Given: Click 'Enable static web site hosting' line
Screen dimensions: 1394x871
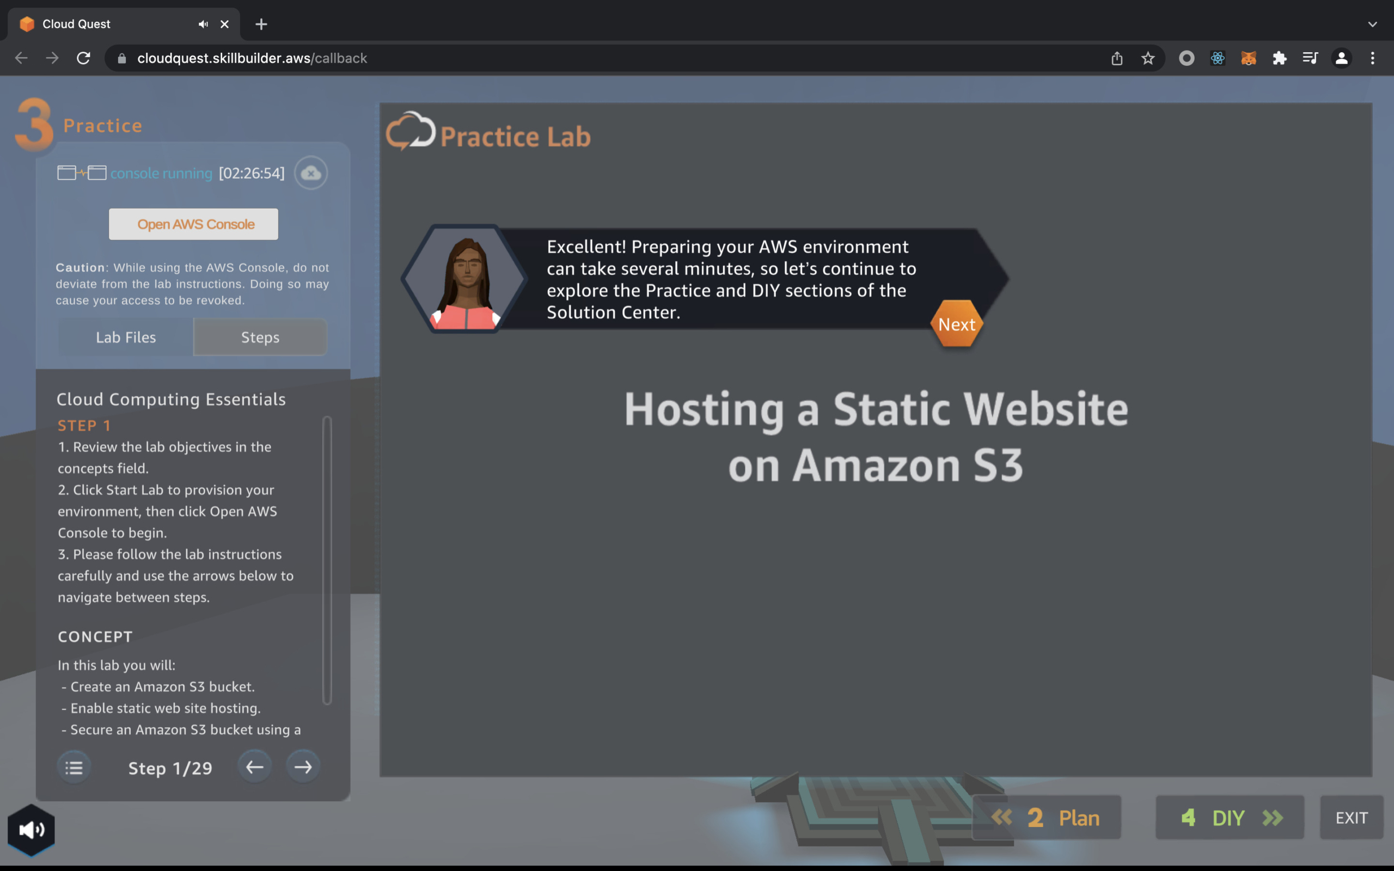Looking at the screenshot, I should pos(161,708).
